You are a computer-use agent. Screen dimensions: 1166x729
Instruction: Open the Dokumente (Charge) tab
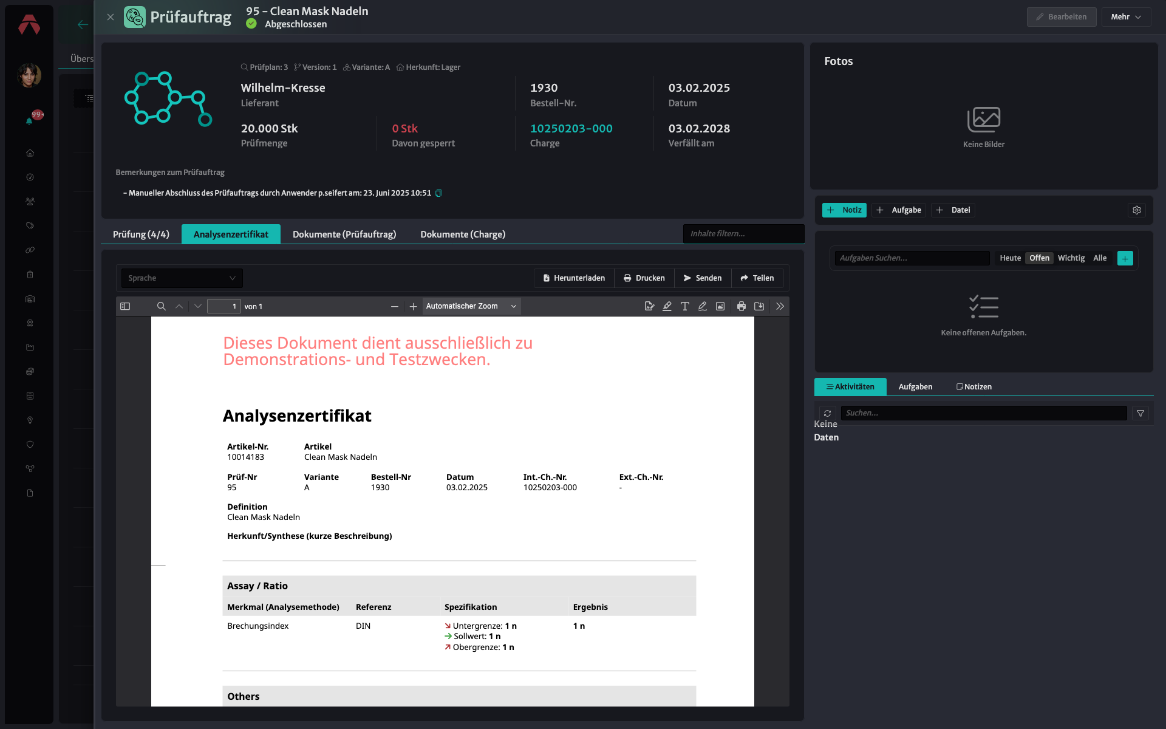tap(463, 234)
